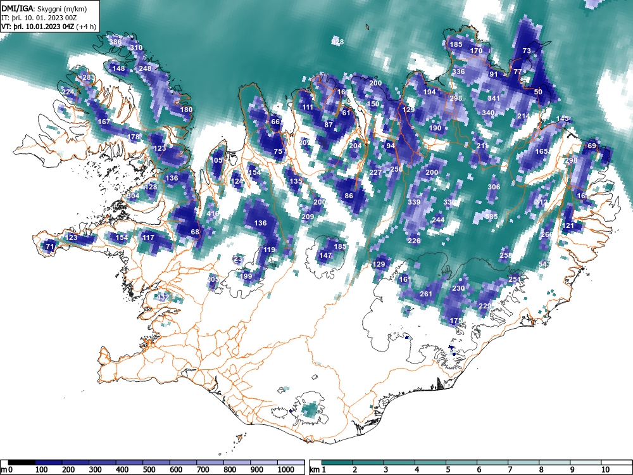Click the '7' label in the kilometer legend
The width and height of the screenshot is (633, 475).
510,470
